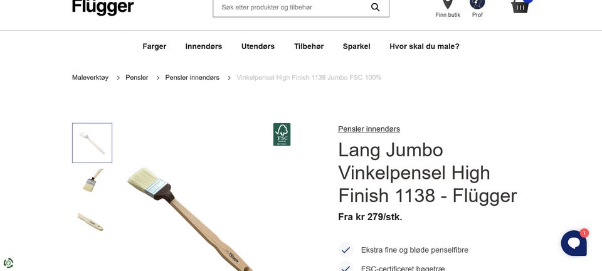Open the Sparkel menu
Screen dimensions: 602x271
click(356, 46)
